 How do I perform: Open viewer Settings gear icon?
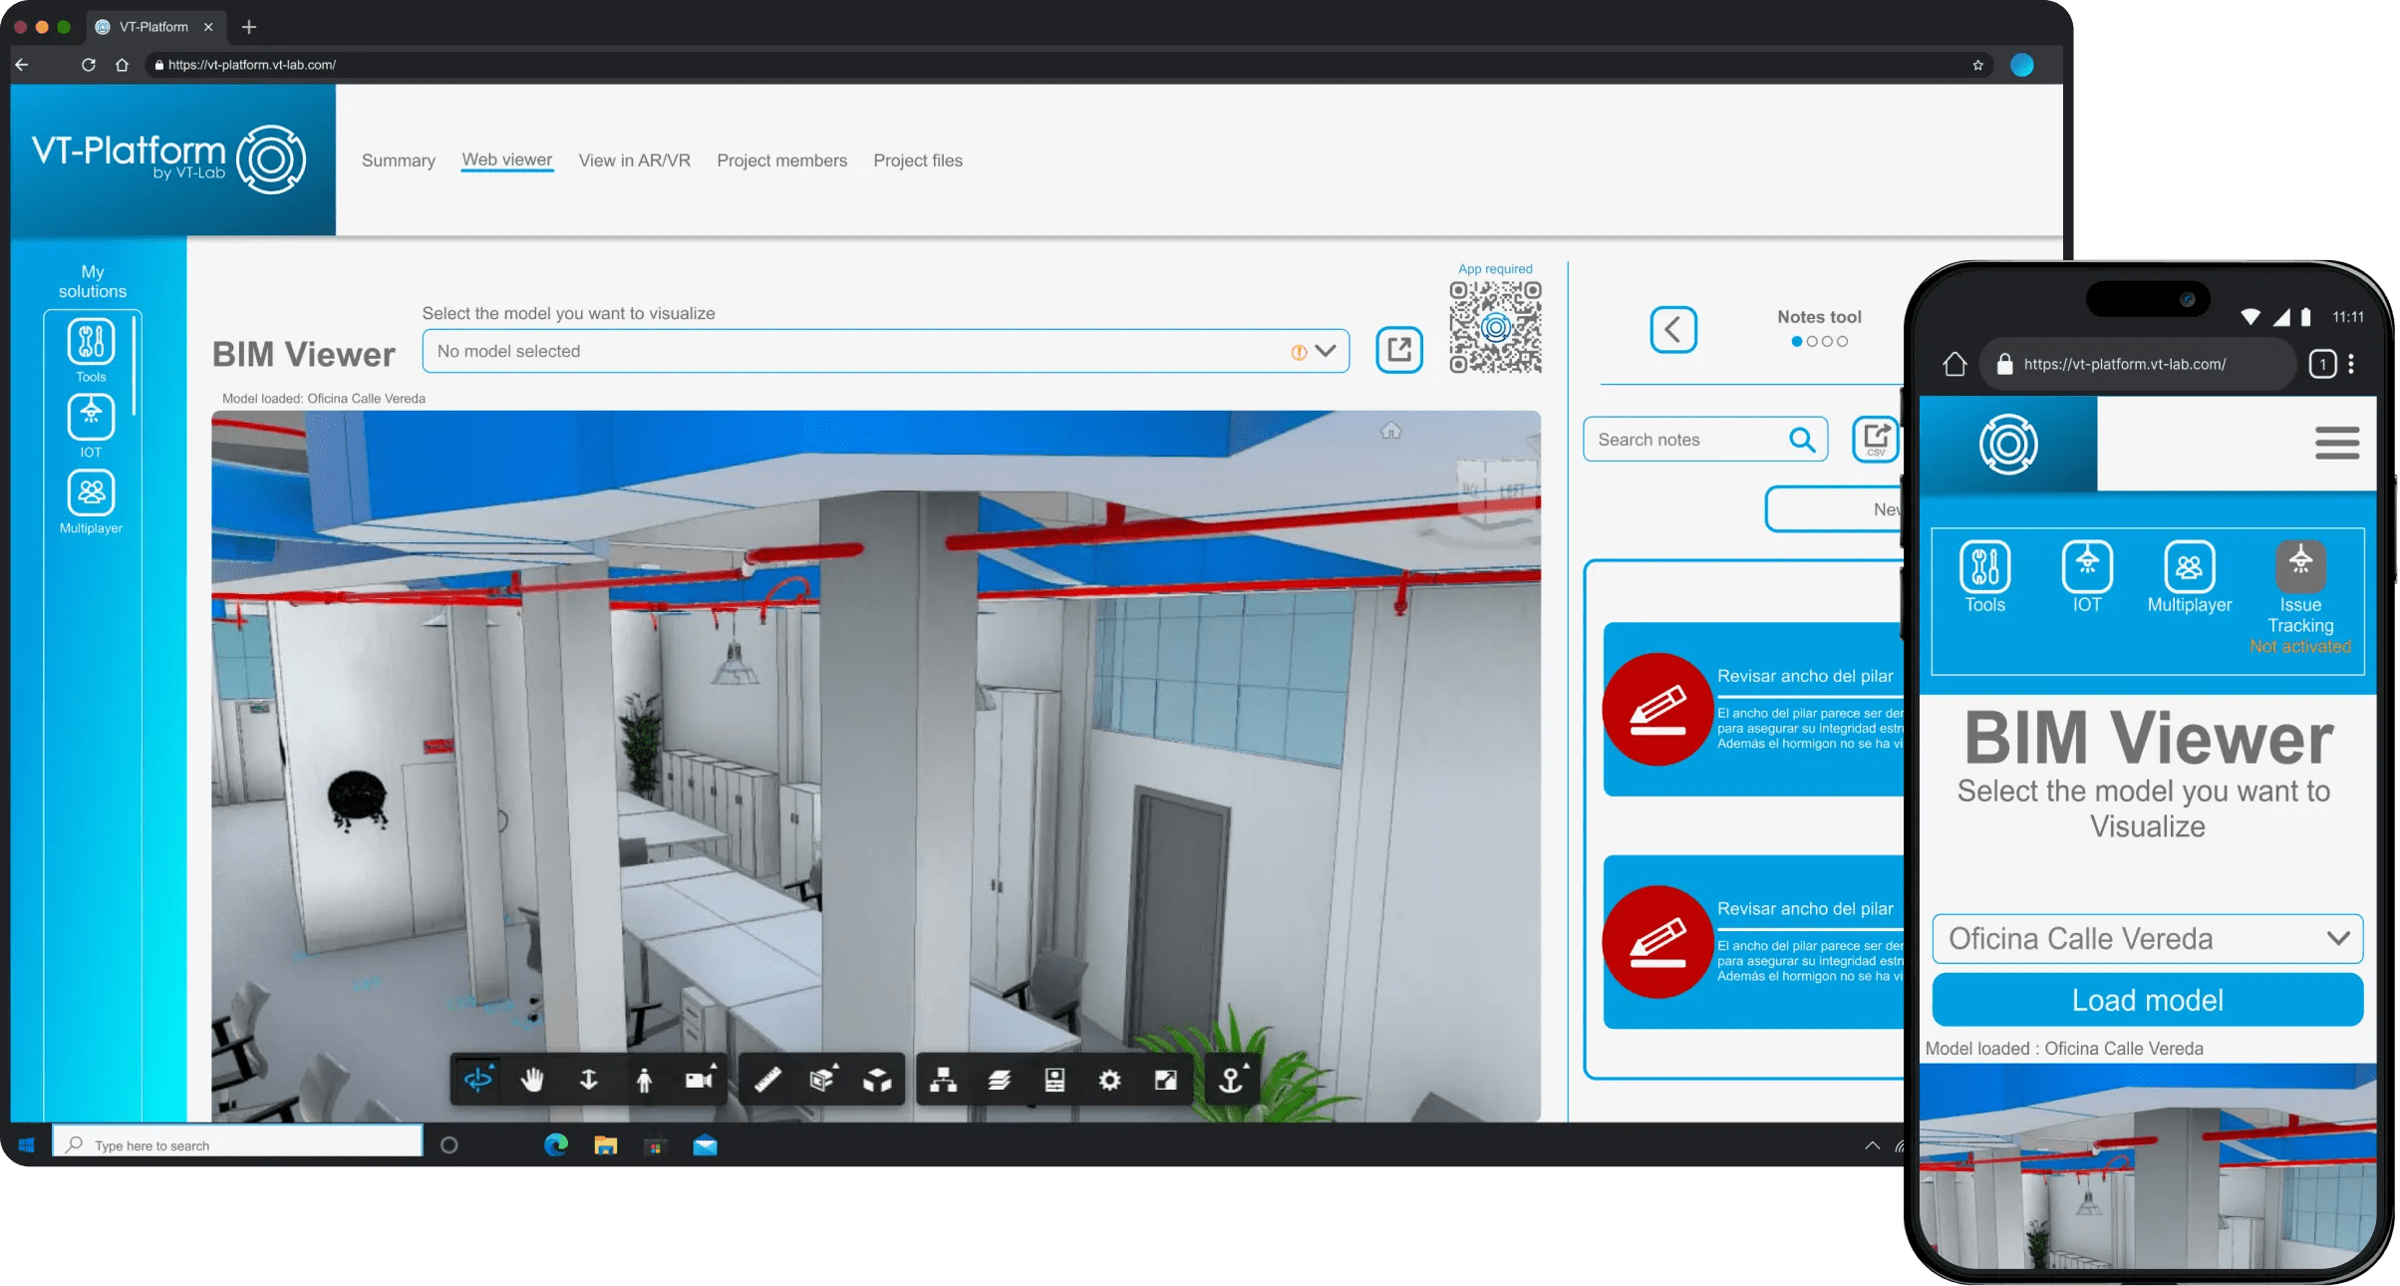[x=1109, y=1080]
